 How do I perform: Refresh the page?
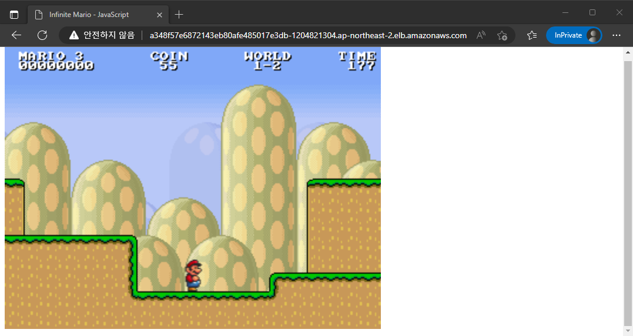click(x=42, y=35)
